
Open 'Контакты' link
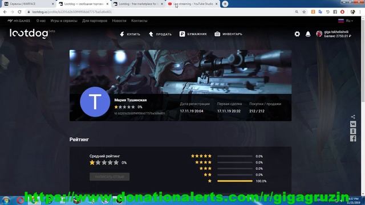[x=139, y=20]
